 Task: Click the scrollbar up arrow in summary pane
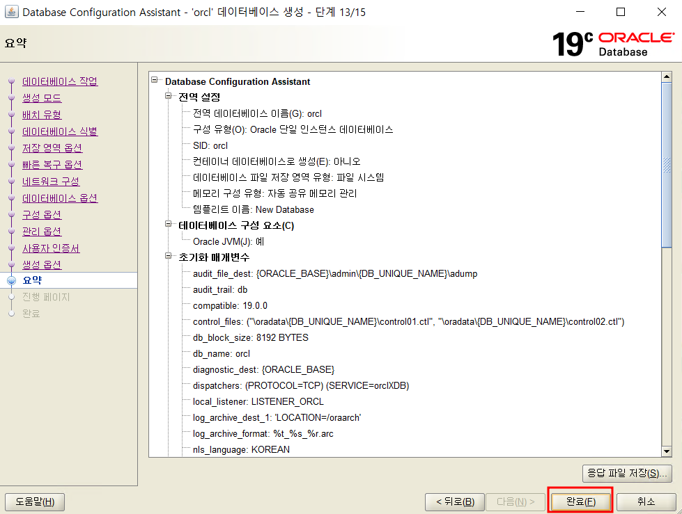[x=667, y=77]
